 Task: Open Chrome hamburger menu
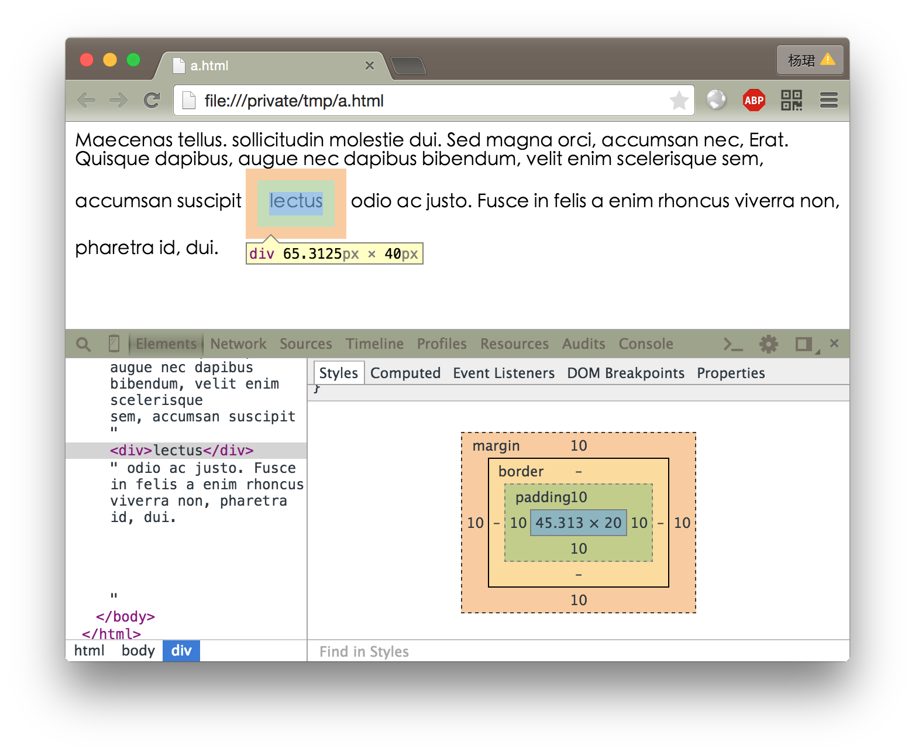[x=828, y=101]
